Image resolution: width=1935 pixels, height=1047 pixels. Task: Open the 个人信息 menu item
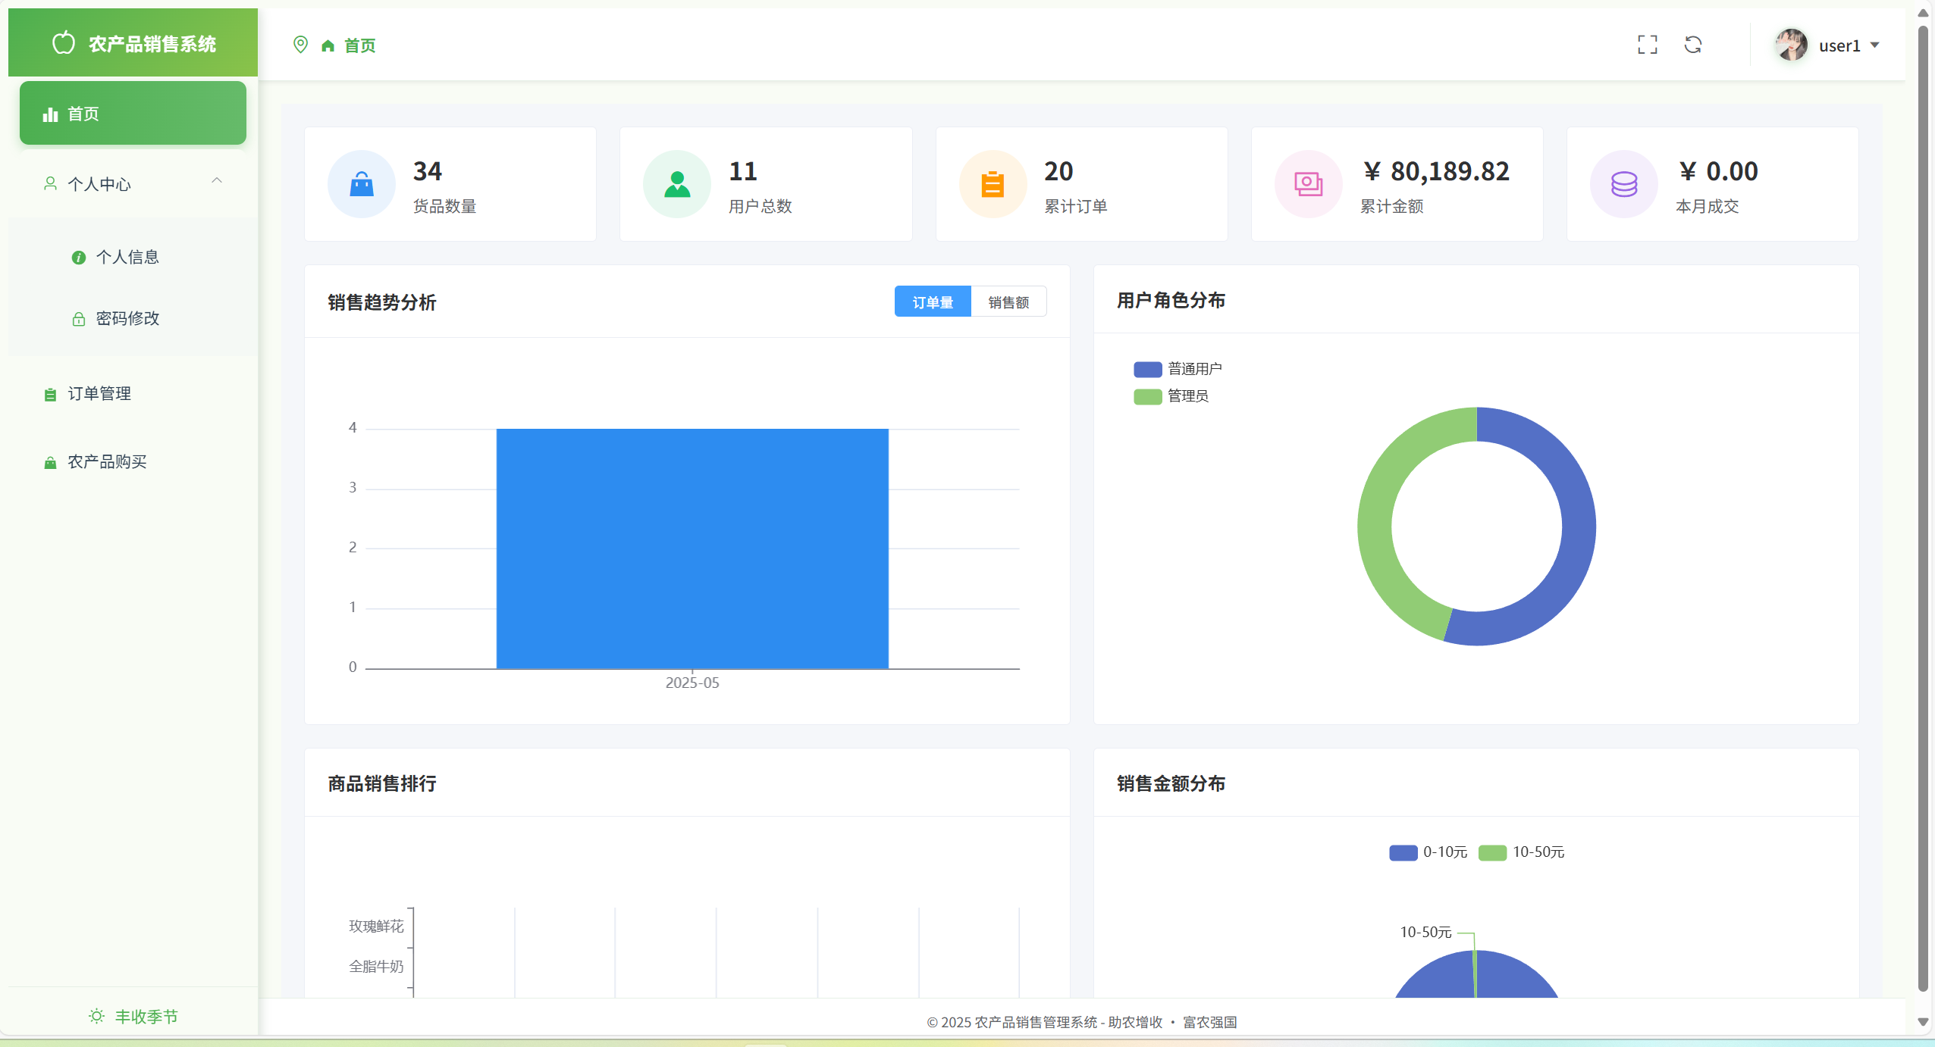pyautogui.click(x=133, y=257)
